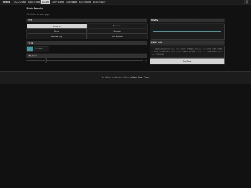Image resolution: width=251 pixels, height=188 pixels.
Task: Open the SVG Generator tab
Action: [x=20, y=2]
